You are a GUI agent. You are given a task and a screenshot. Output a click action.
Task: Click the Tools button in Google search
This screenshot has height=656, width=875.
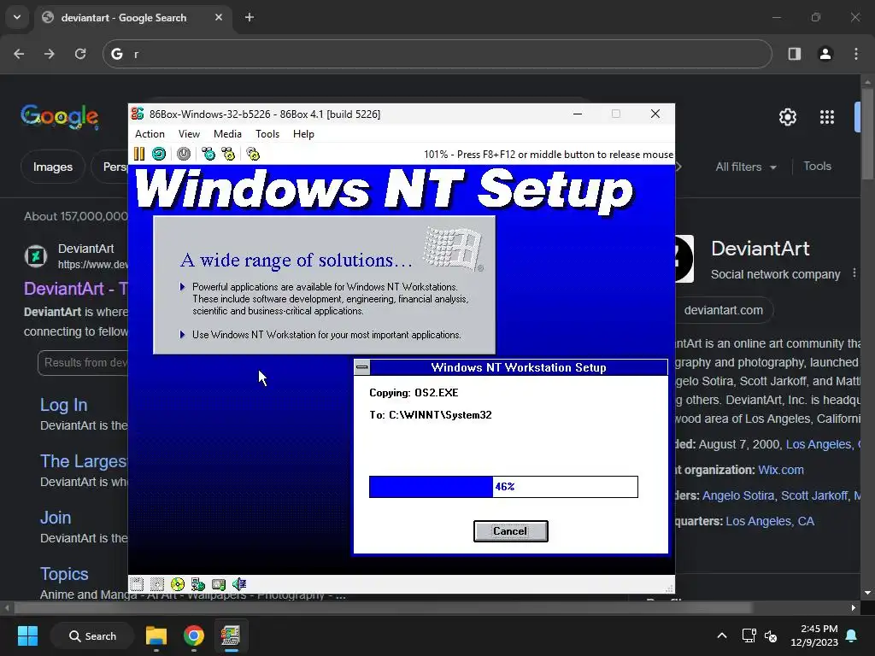pos(817,167)
